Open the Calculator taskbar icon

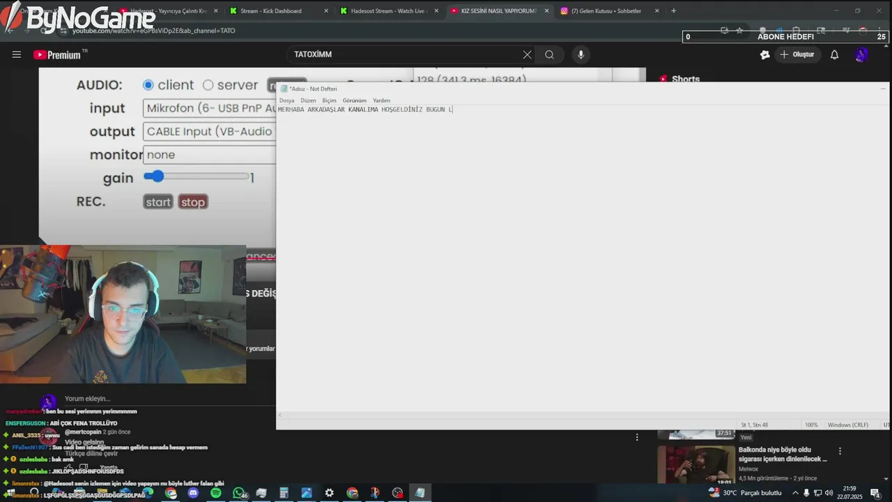pos(284,493)
